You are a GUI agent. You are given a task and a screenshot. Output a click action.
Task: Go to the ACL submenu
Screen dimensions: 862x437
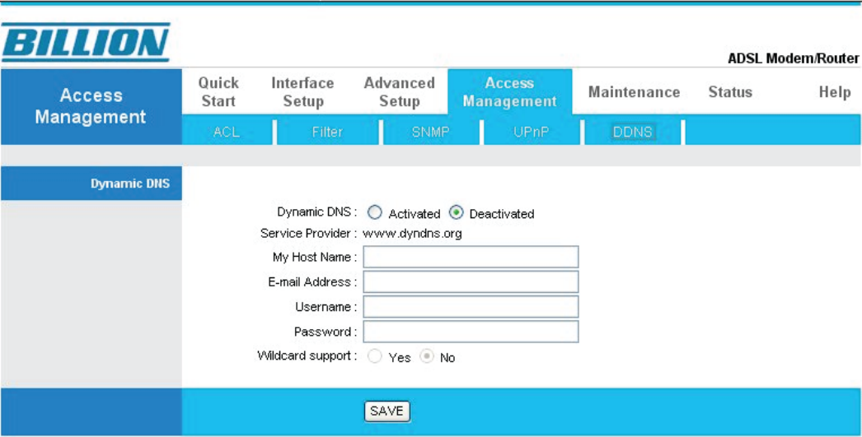pyautogui.click(x=227, y=132)
